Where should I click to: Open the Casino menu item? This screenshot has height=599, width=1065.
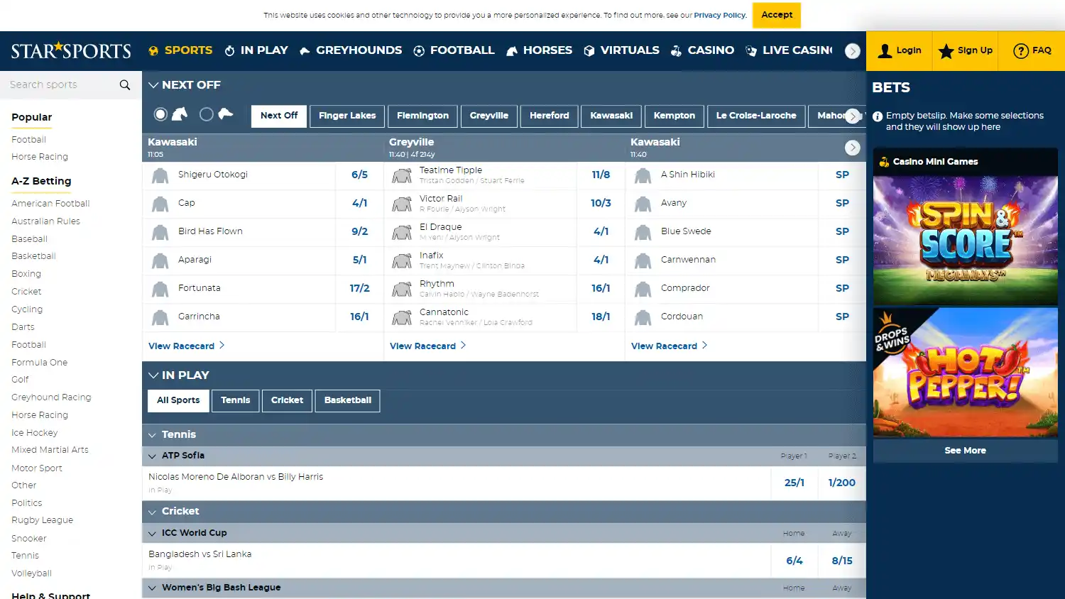click(x=702, y=50)
